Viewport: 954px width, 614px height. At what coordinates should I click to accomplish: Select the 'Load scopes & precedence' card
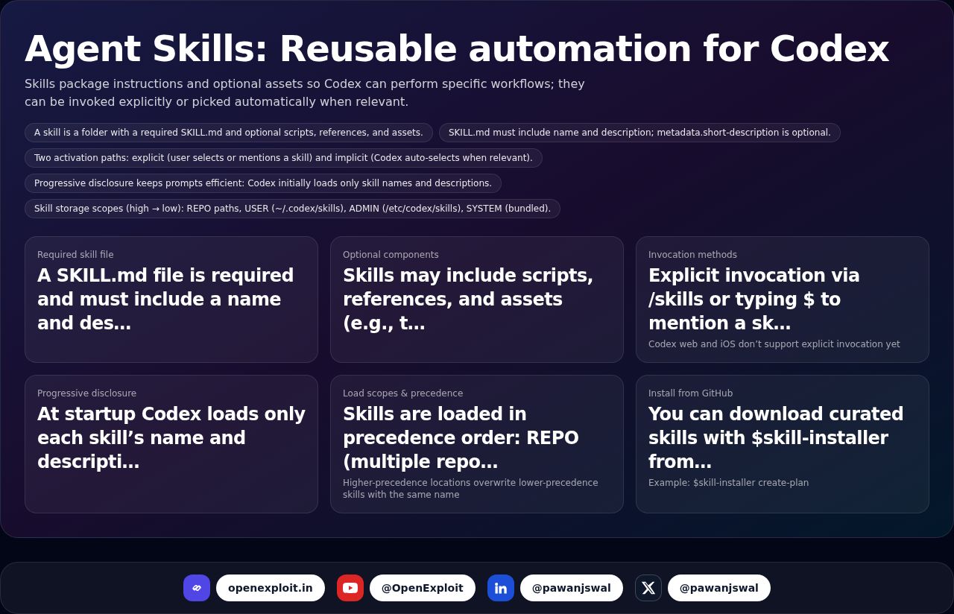(x=477, y=444)
